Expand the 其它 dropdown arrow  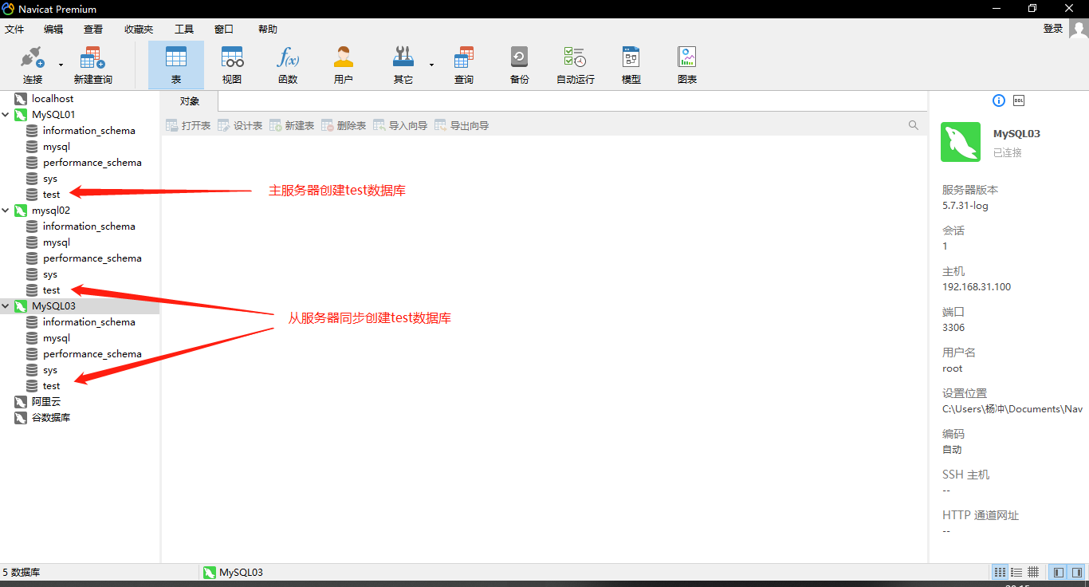431,65
